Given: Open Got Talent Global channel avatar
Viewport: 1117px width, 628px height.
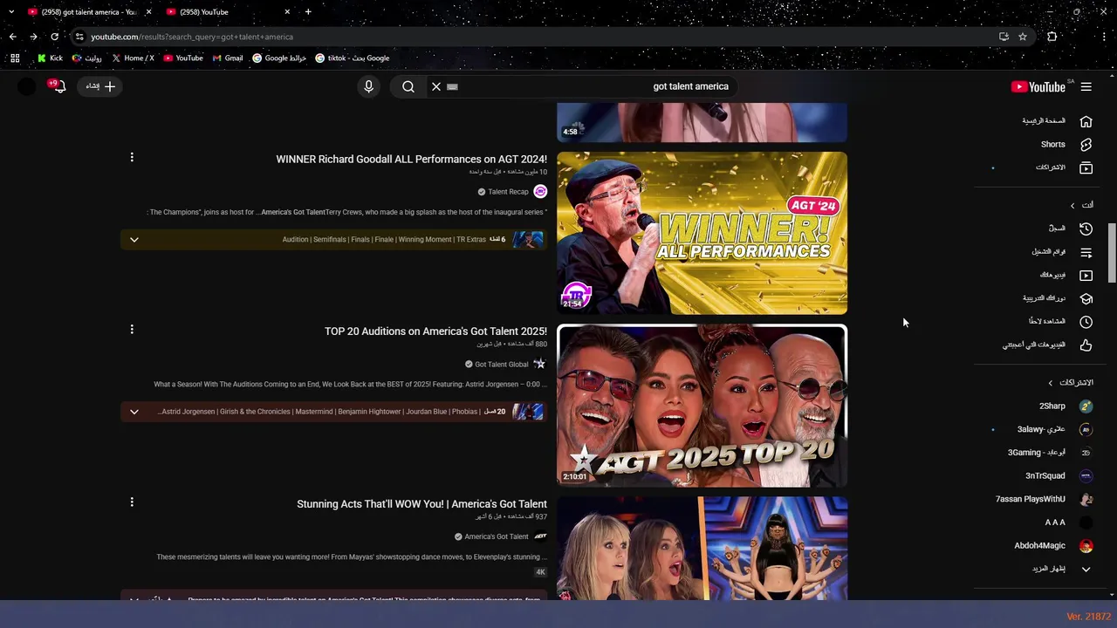Looking at the screenshot, I should [x=540, y=364].
